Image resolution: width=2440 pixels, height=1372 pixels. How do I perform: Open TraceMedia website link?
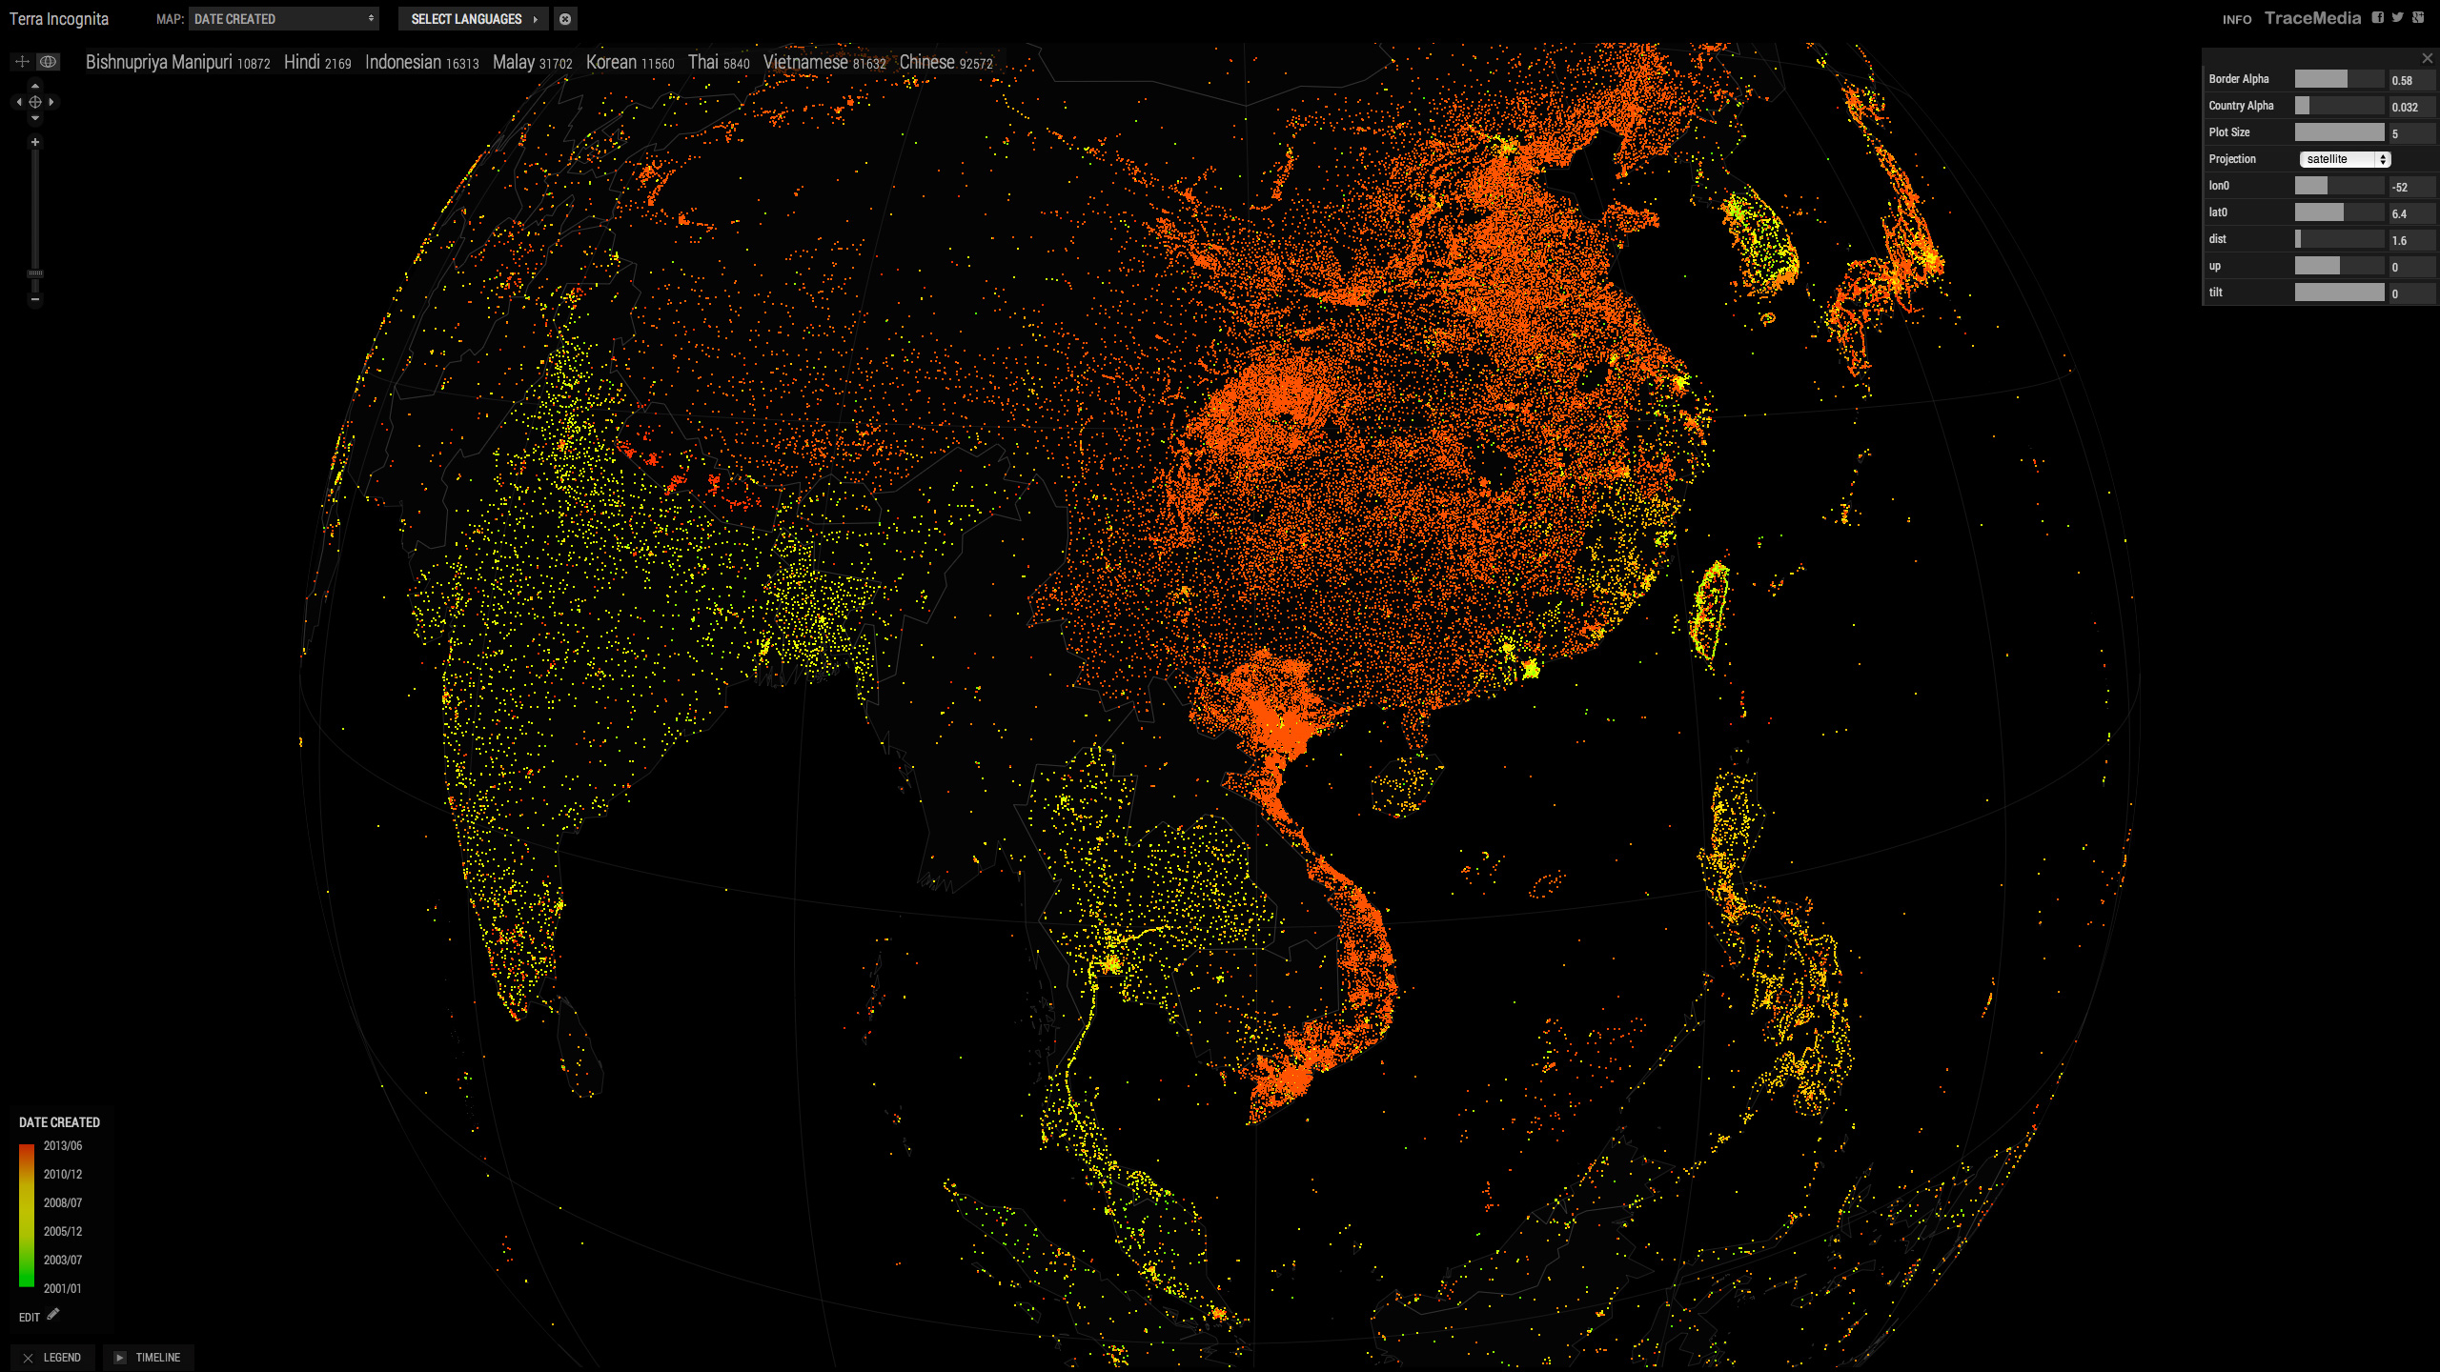pos(2312,18)
